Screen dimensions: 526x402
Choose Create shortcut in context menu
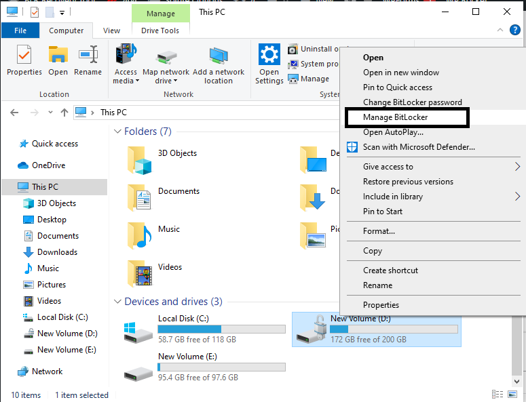(x=390, y=270)
